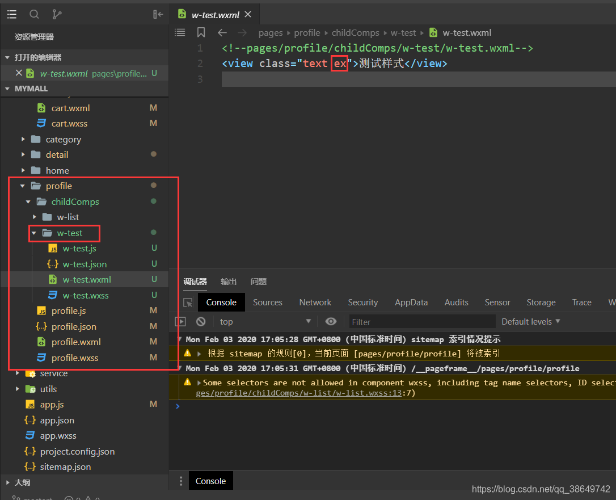
Task: Switch to the 调试器 tab
Action: tap(195, 281)
